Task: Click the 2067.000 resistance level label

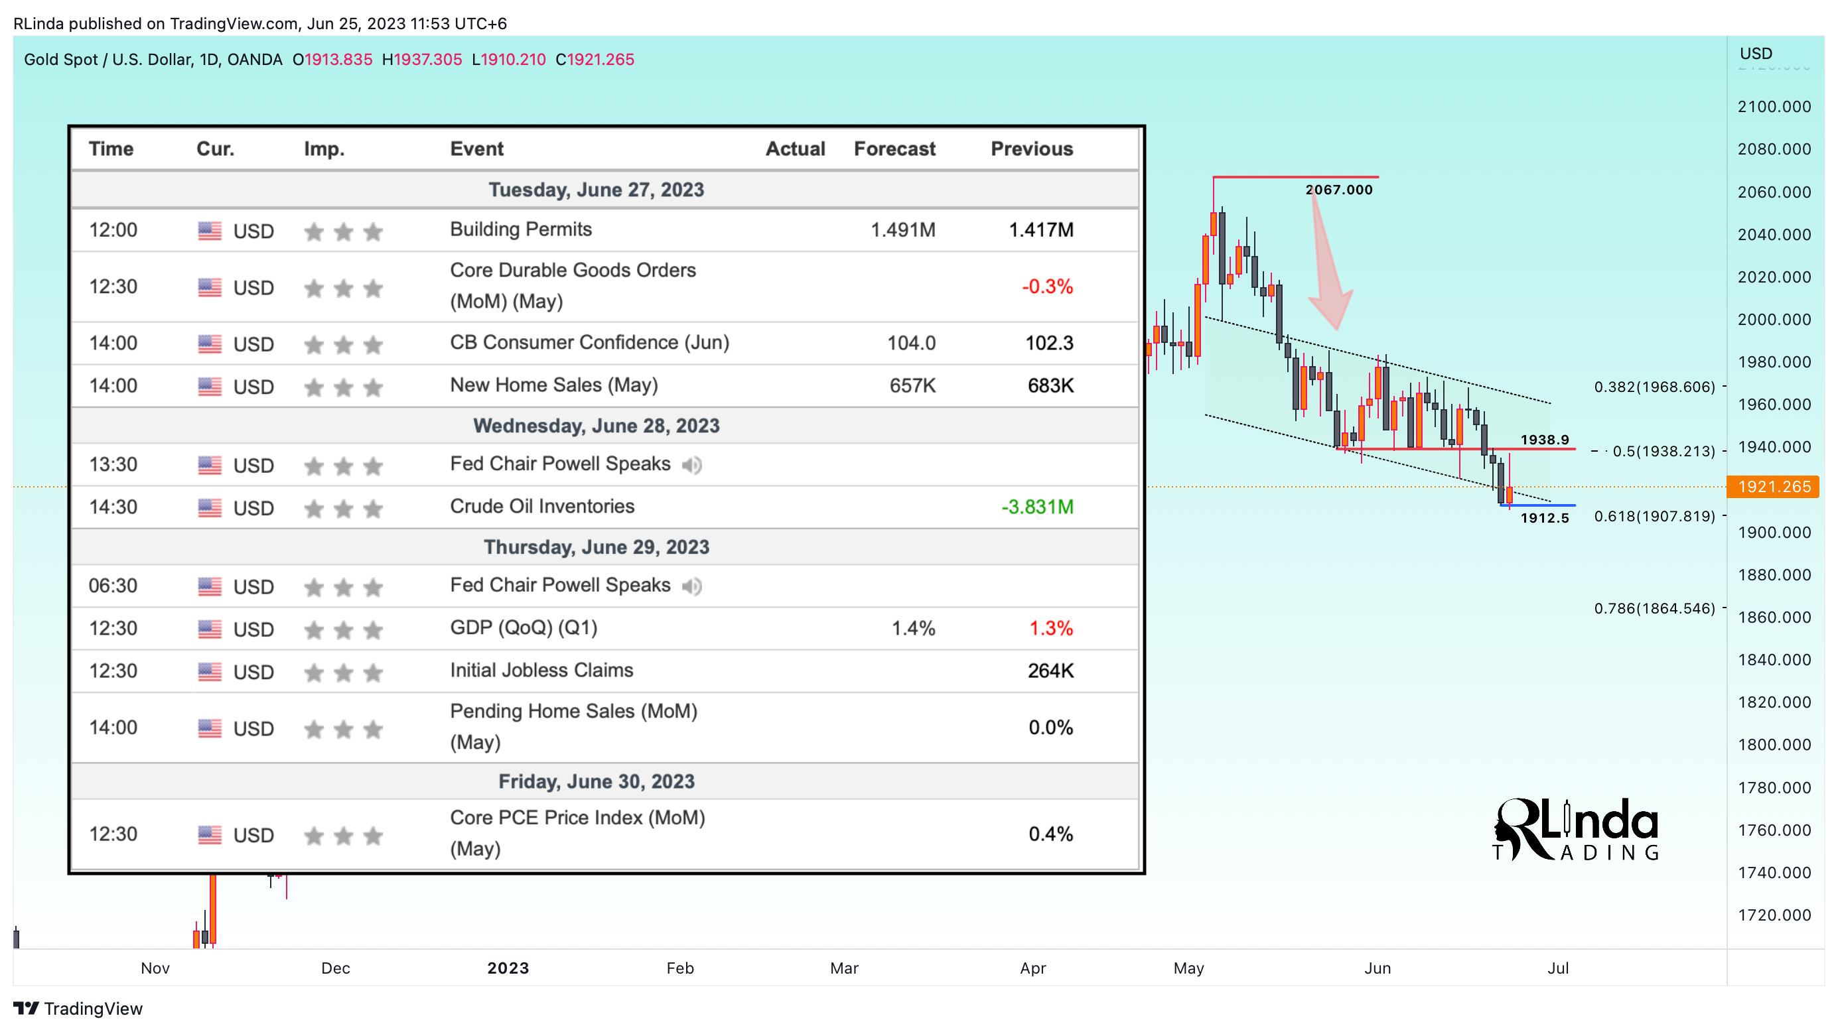Action: 1338,190
